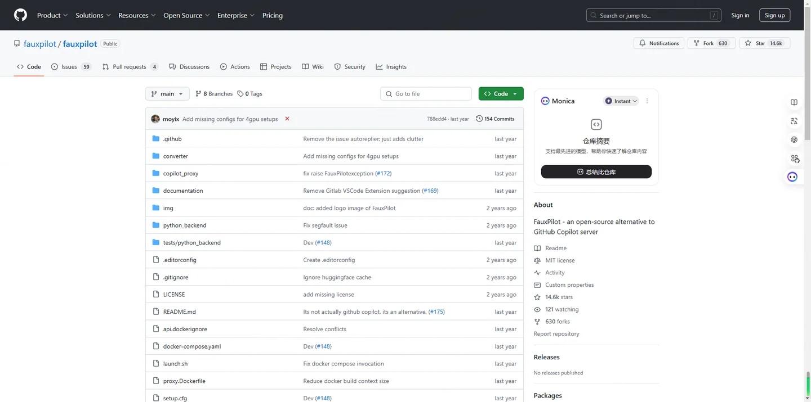Fork the fauxpilot repository
This screenshot has height=402, width=811.
(711, 43)
